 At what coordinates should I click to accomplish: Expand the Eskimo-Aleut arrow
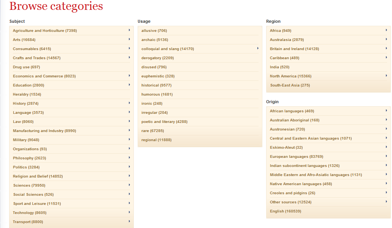pos(386,147)
